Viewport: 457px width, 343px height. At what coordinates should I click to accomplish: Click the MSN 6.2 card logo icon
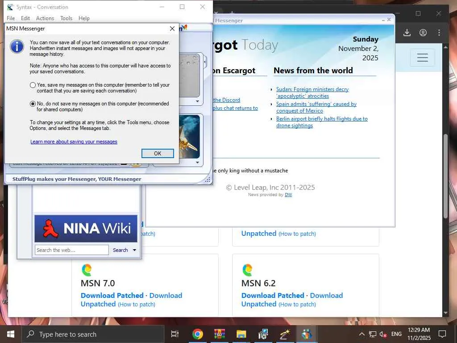[247, 270]
